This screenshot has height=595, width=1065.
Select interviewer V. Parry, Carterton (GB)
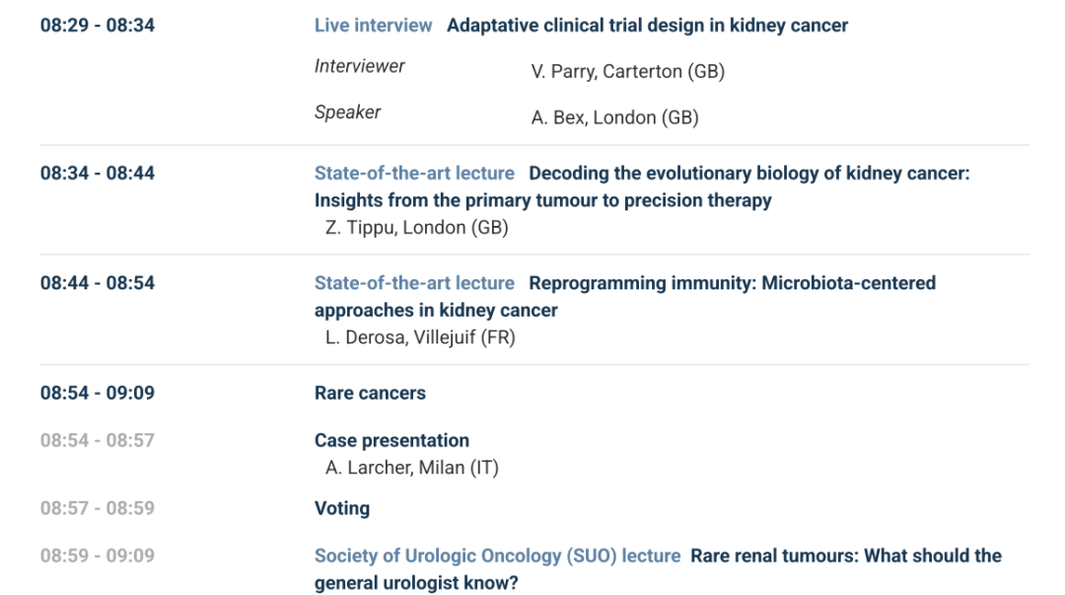click(627, 72)
